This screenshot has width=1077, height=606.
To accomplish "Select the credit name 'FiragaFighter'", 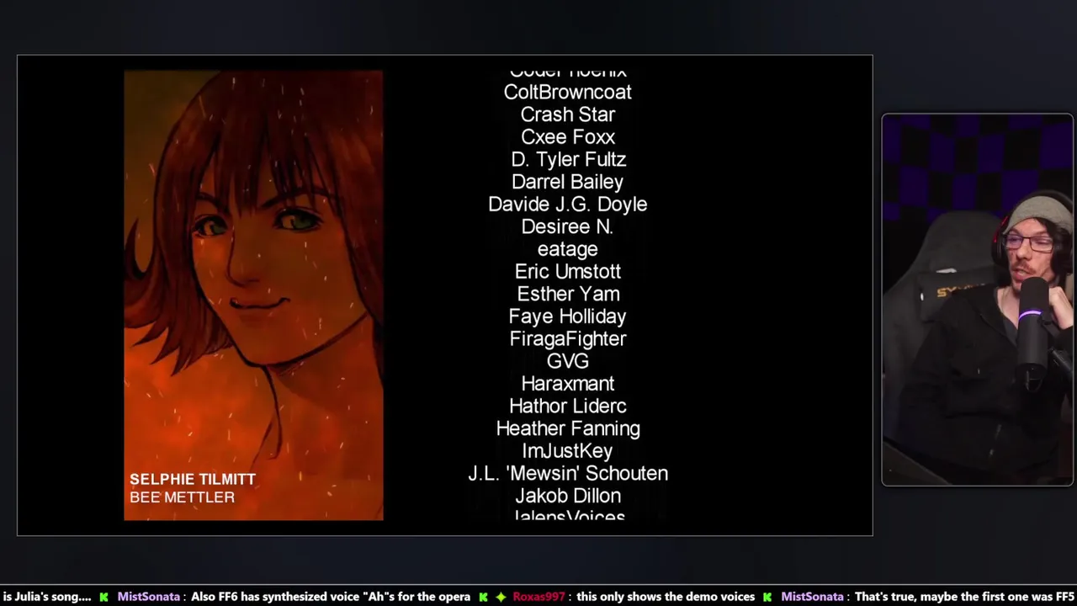I will pos(568,339).
